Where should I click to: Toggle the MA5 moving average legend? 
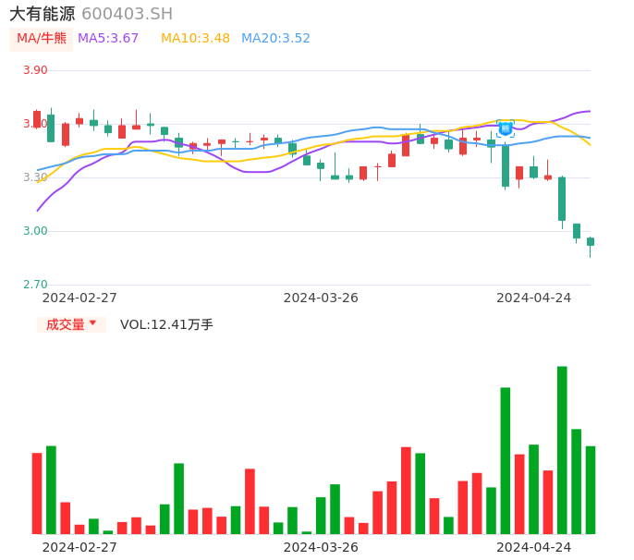coord(108,39)
